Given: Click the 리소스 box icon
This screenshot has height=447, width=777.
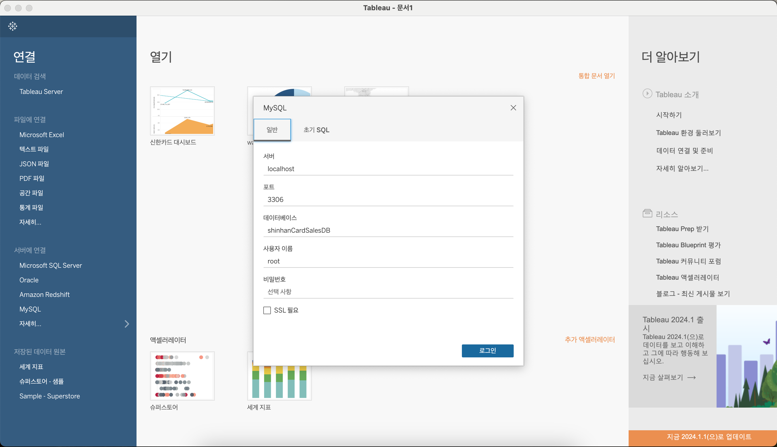Looking at the screenshot, I should pos(647,213).
